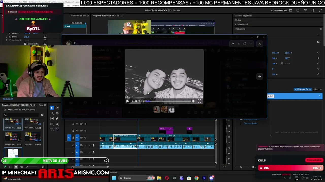Open the project panel list options menu
325x182 pixels.
pos(43,167)
